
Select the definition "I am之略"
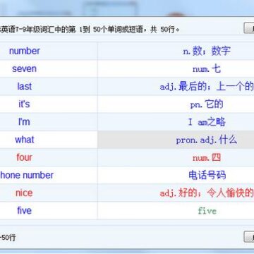(207, 122)
